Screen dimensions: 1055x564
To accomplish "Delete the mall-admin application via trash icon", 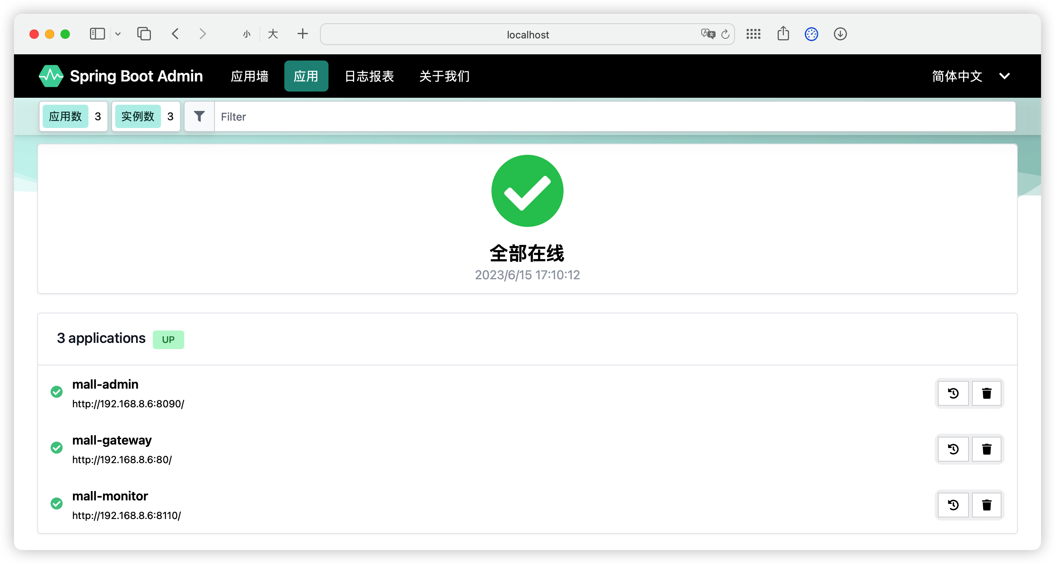I will (987, 393).
